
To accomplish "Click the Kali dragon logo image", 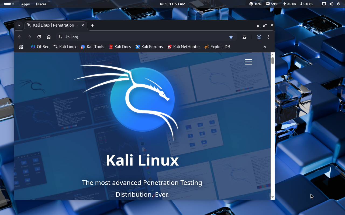I will (126, 103).
